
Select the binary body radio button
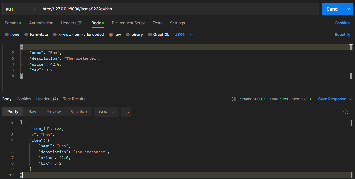[128, 35]
